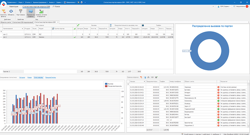Open the Анализ menu

[52, 3]
